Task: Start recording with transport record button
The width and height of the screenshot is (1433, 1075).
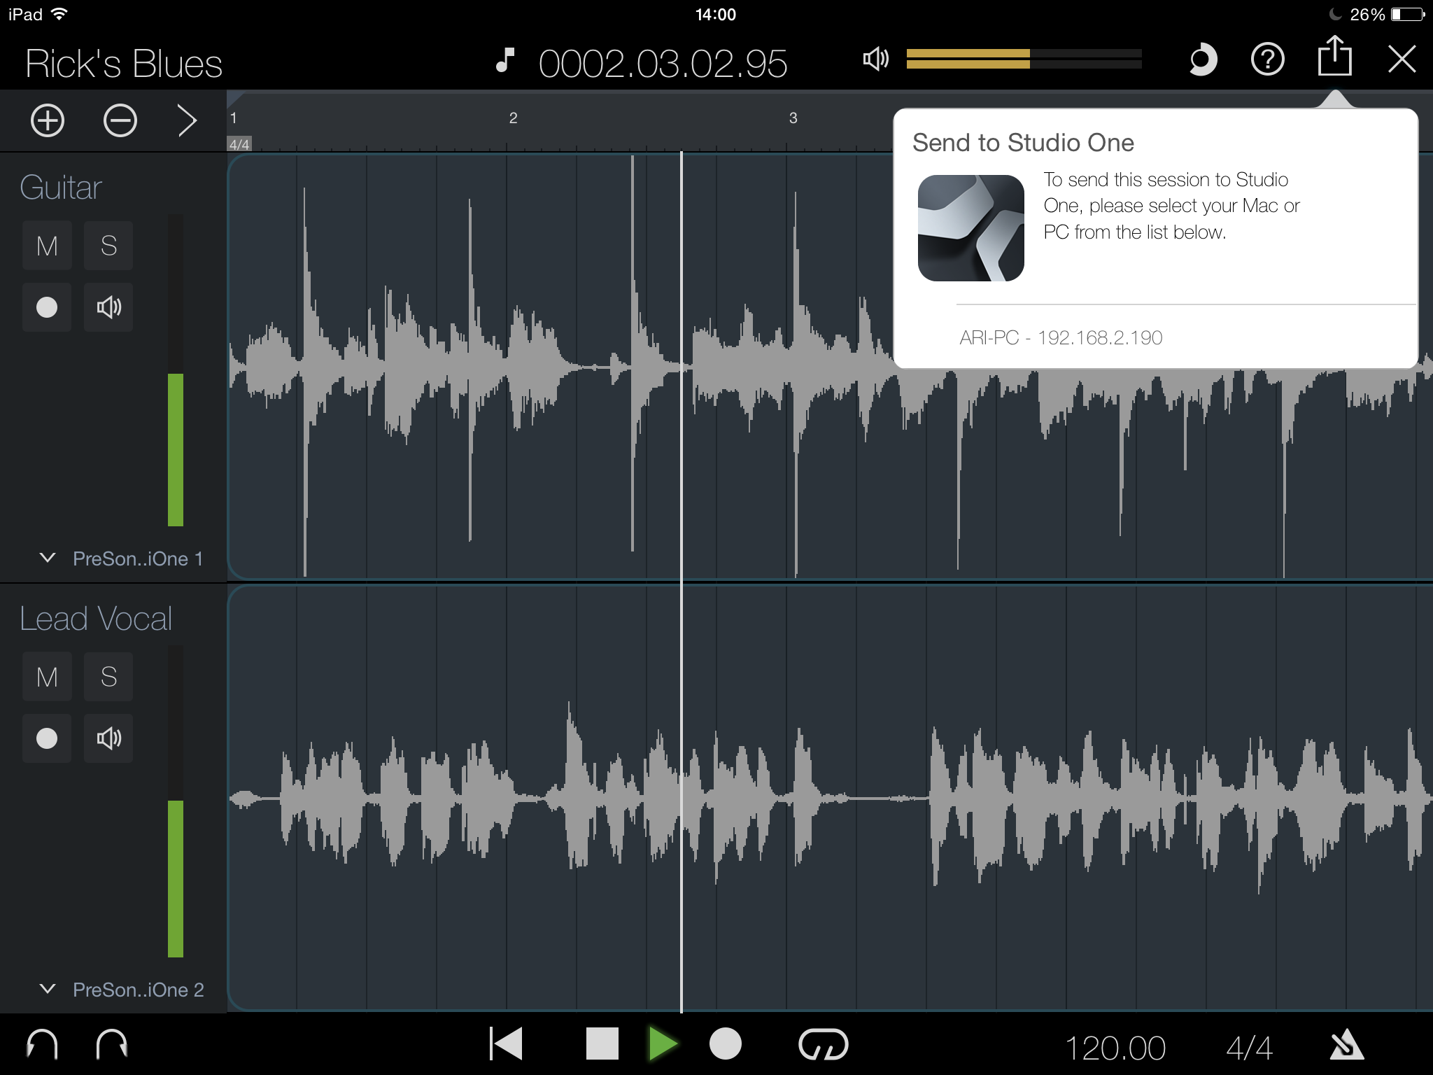Action: pyautogui.click(x=726, y=1044)
